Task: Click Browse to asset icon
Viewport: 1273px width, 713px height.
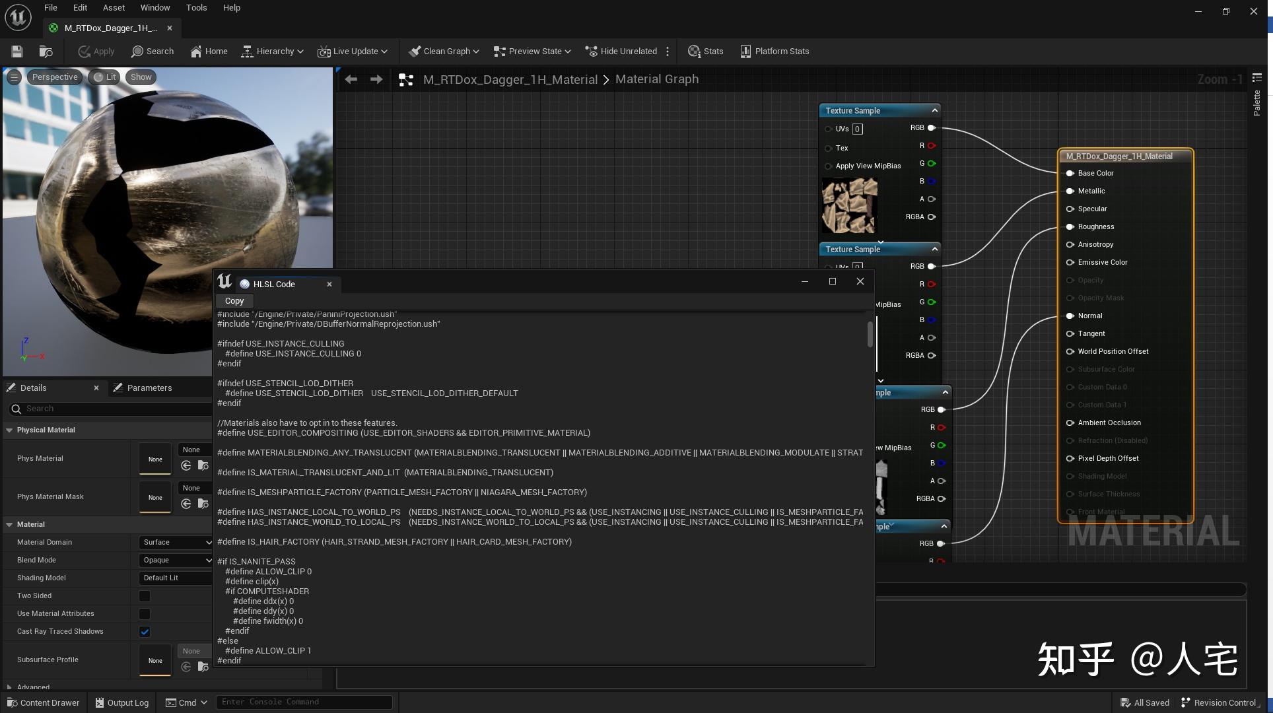Action: point(46,51)
